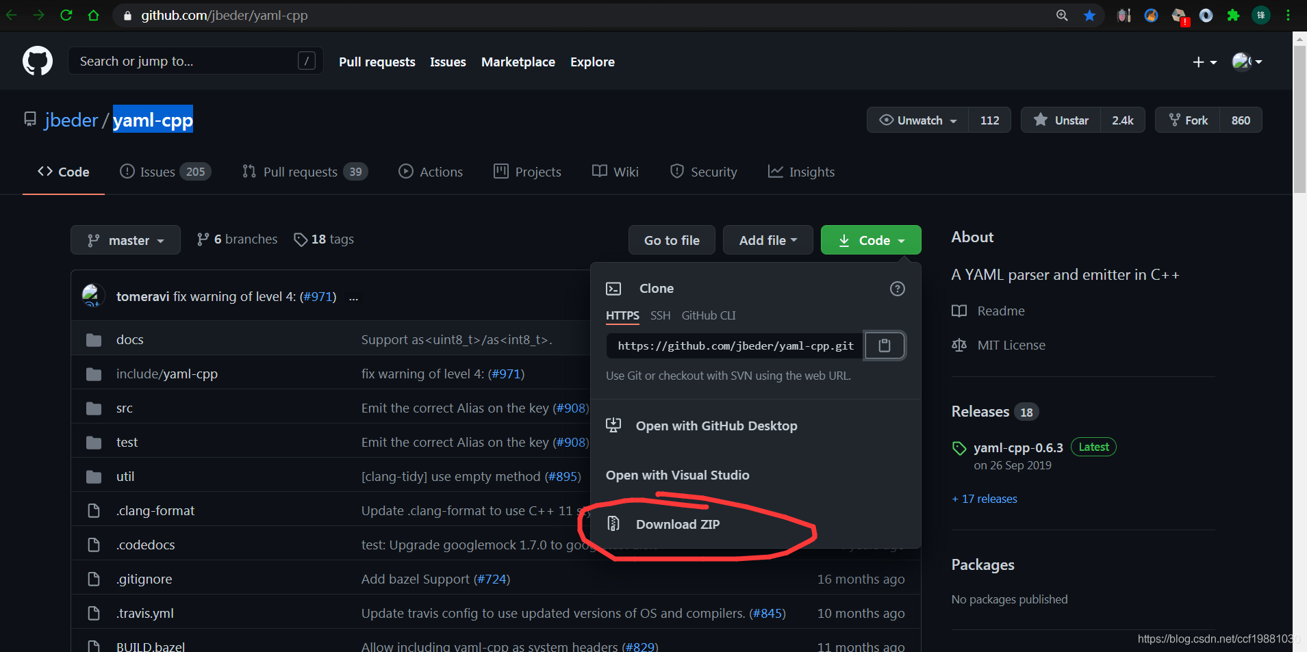Screen dimensions: 1307x652
Task: Open the + 17 releases link
Action: tap(985, 499)
